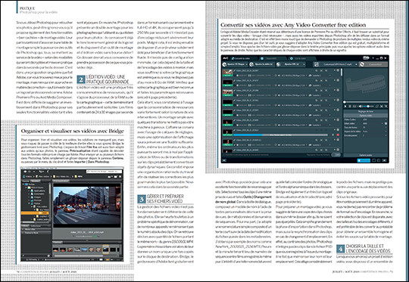Open the Convertir la vidéo tab in Any Video Converter
Viewport: 409px width, 282px height.
[x=242, y=58]
